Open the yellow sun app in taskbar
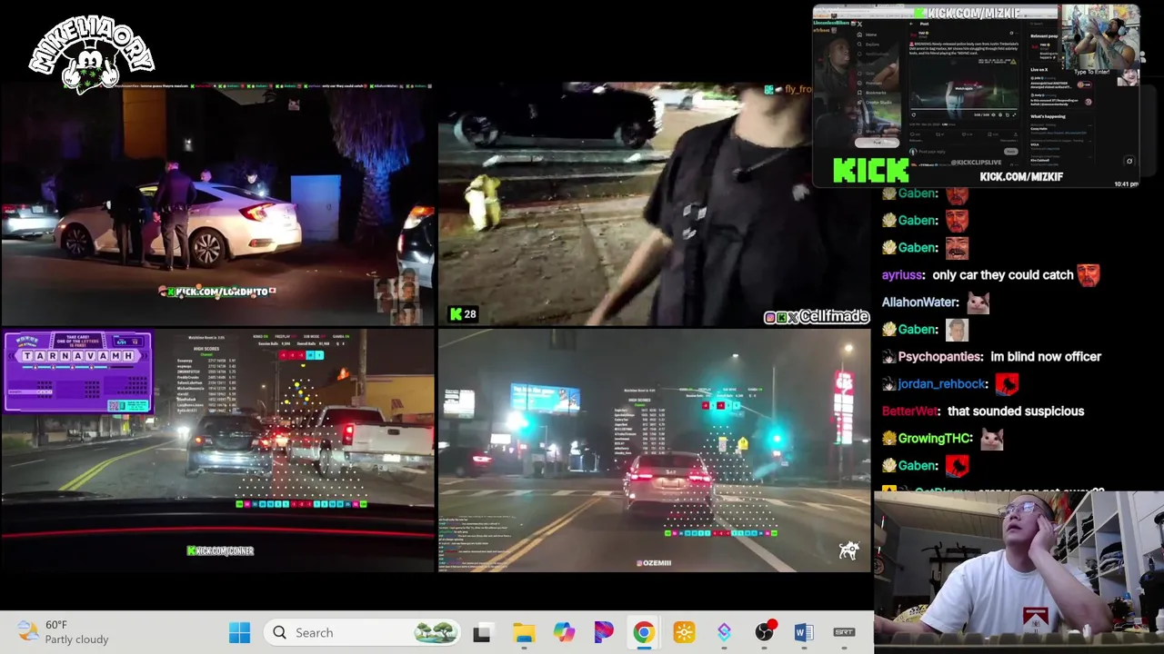Image resolution: width=1164 pixels, height=654 pixels. pyautogui.click(x=684, y=633)
